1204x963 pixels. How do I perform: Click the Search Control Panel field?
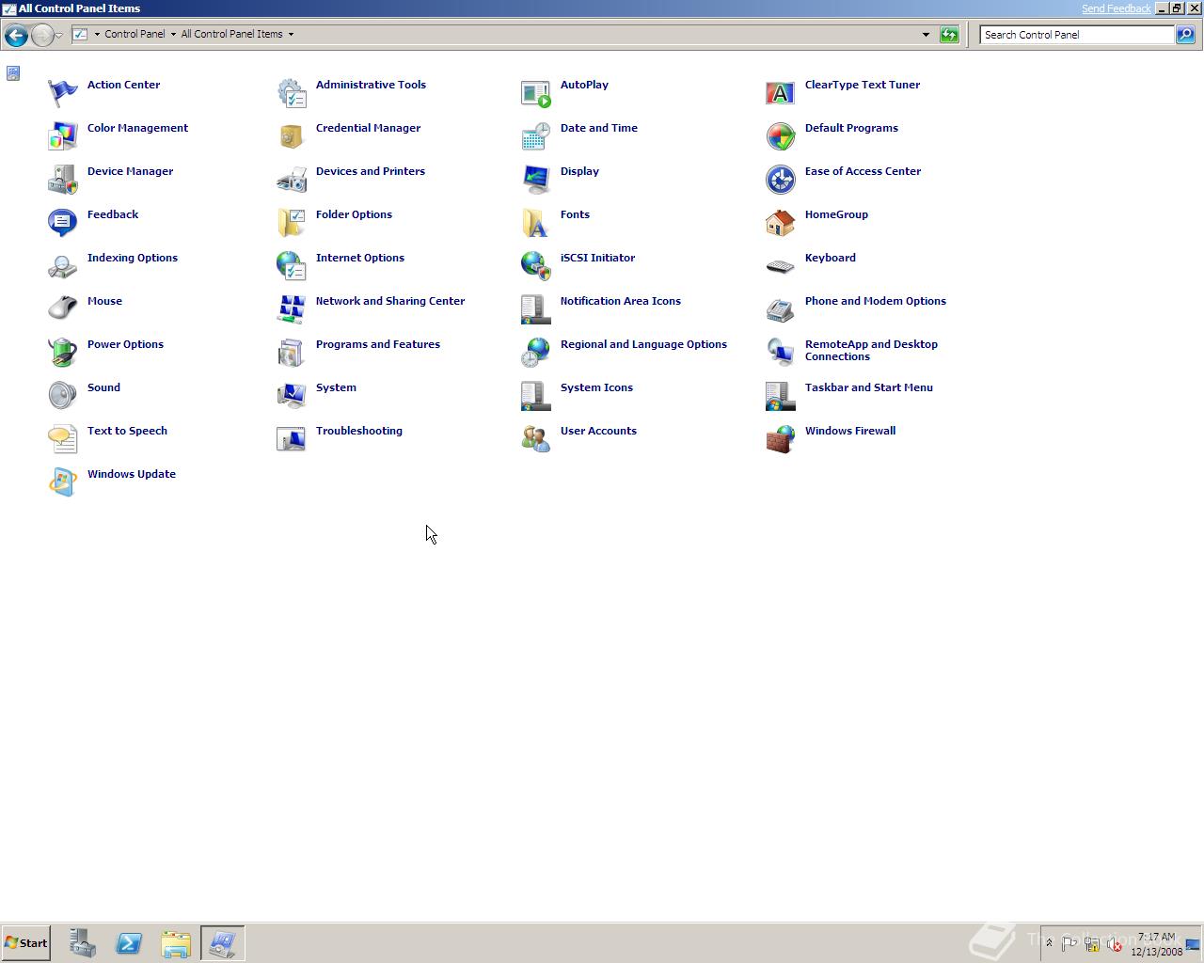pos(1077,35)
